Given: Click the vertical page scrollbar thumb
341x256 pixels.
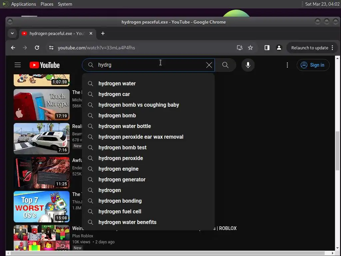Looking at the screenshot, I should click(x=337, y=151).
